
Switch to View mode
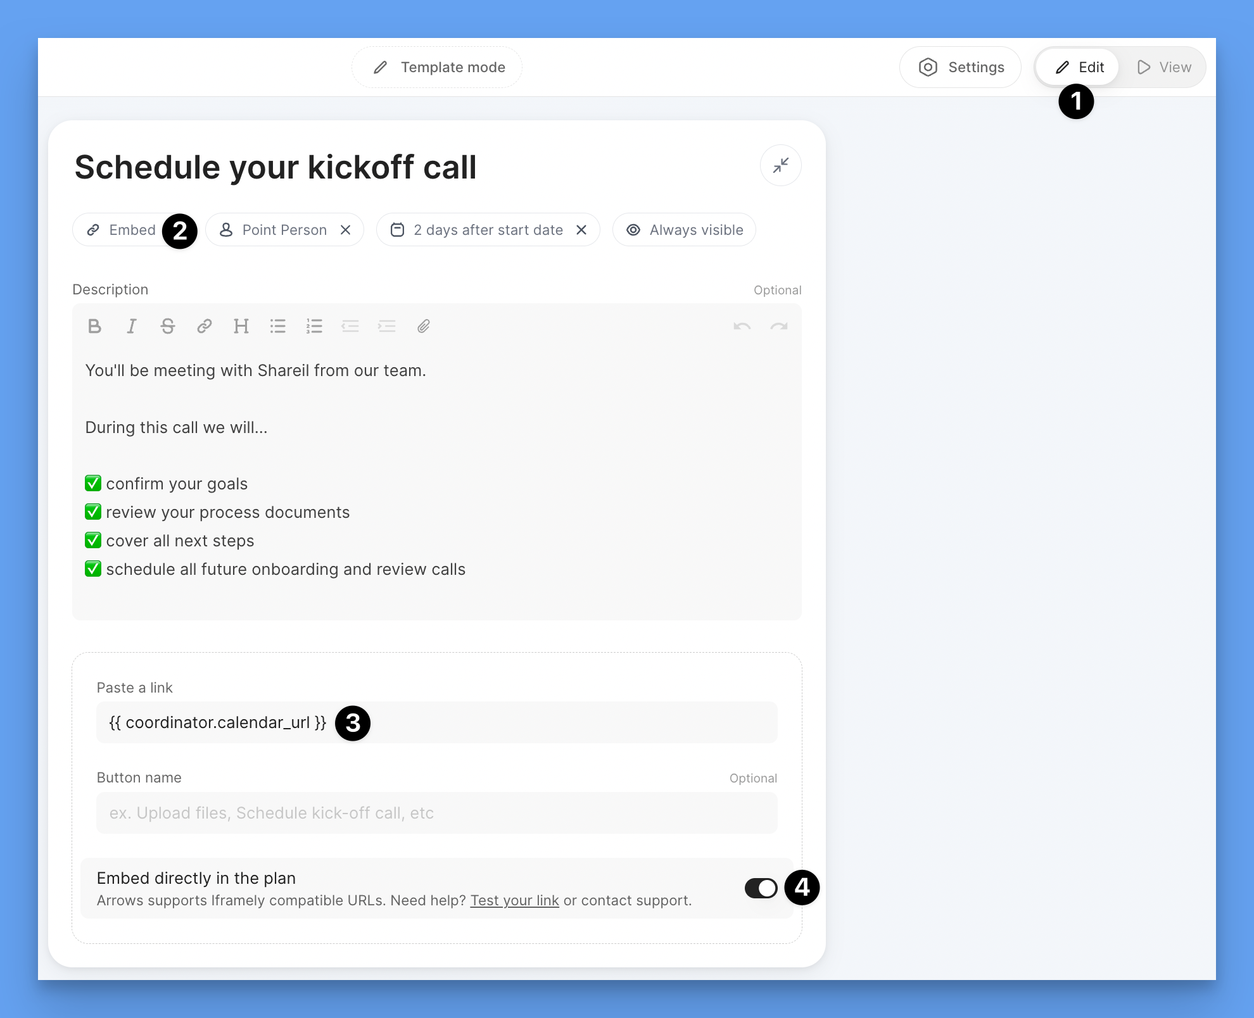click(x=1164, y=67)
